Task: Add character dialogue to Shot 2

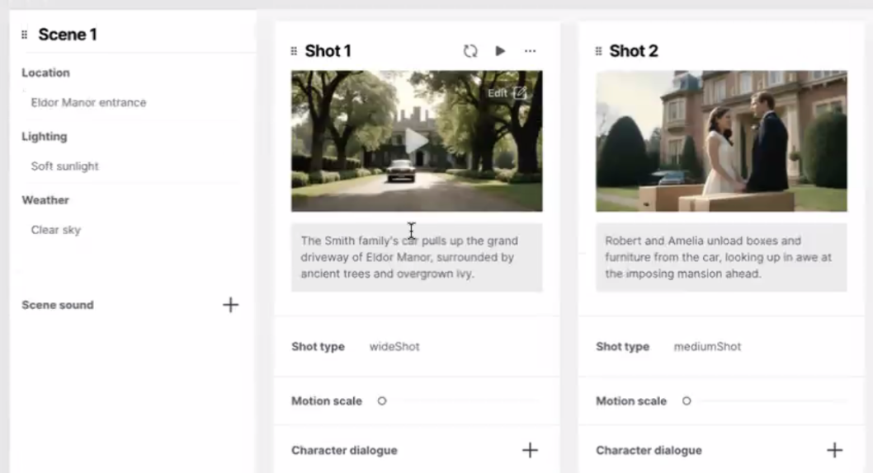Action: coord(834,450)
